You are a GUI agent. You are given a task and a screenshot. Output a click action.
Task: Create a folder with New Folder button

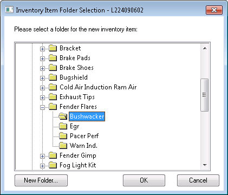point(41,180)
